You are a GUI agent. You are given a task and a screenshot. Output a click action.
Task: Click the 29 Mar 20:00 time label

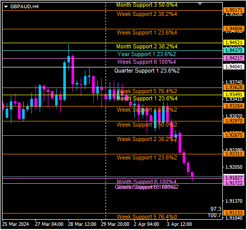tap(115, 224)
